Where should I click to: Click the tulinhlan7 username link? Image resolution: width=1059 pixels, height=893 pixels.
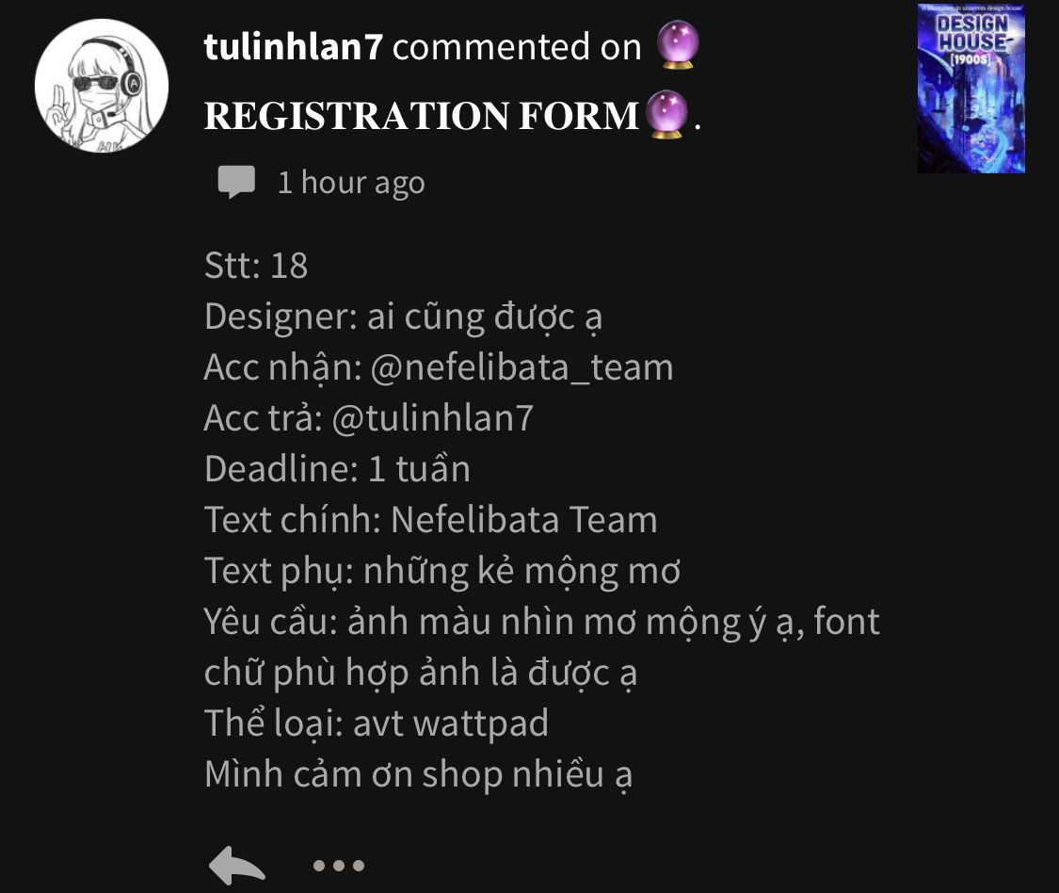tap(294, 47)
